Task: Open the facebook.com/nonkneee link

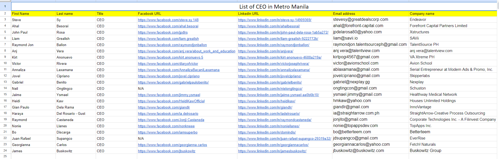Action: 166,126
